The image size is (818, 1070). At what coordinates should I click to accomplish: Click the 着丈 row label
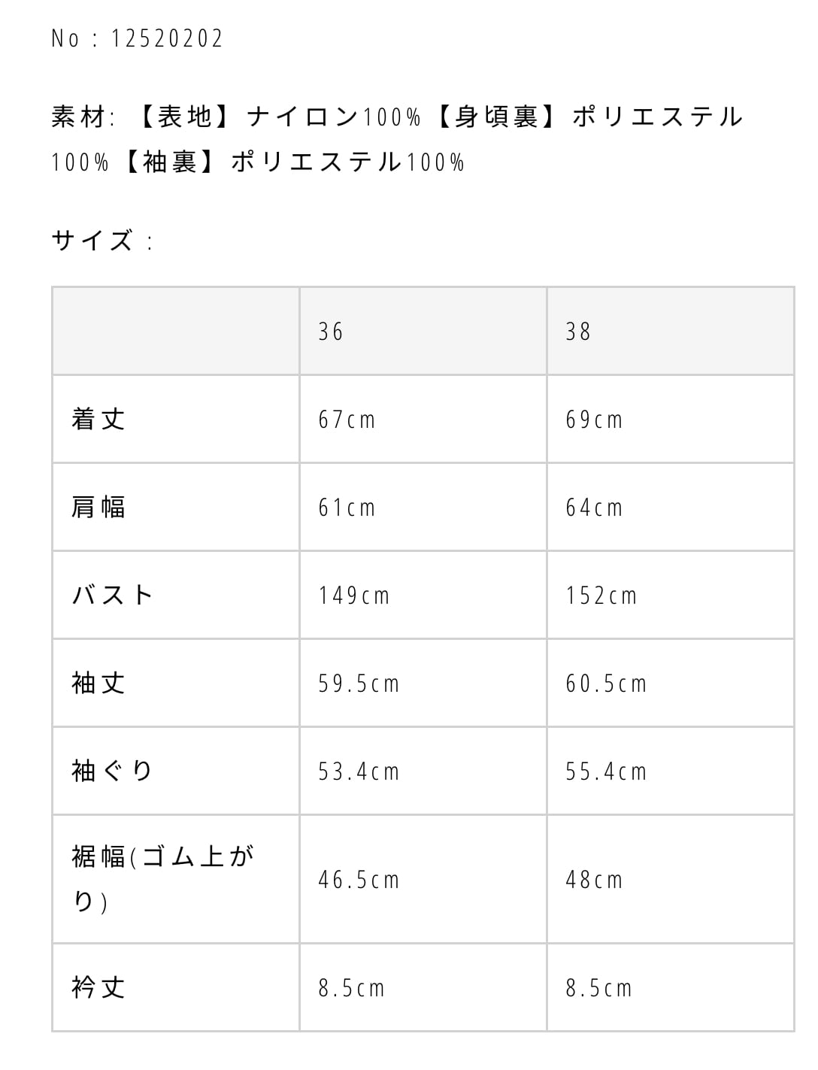[98, 419]
